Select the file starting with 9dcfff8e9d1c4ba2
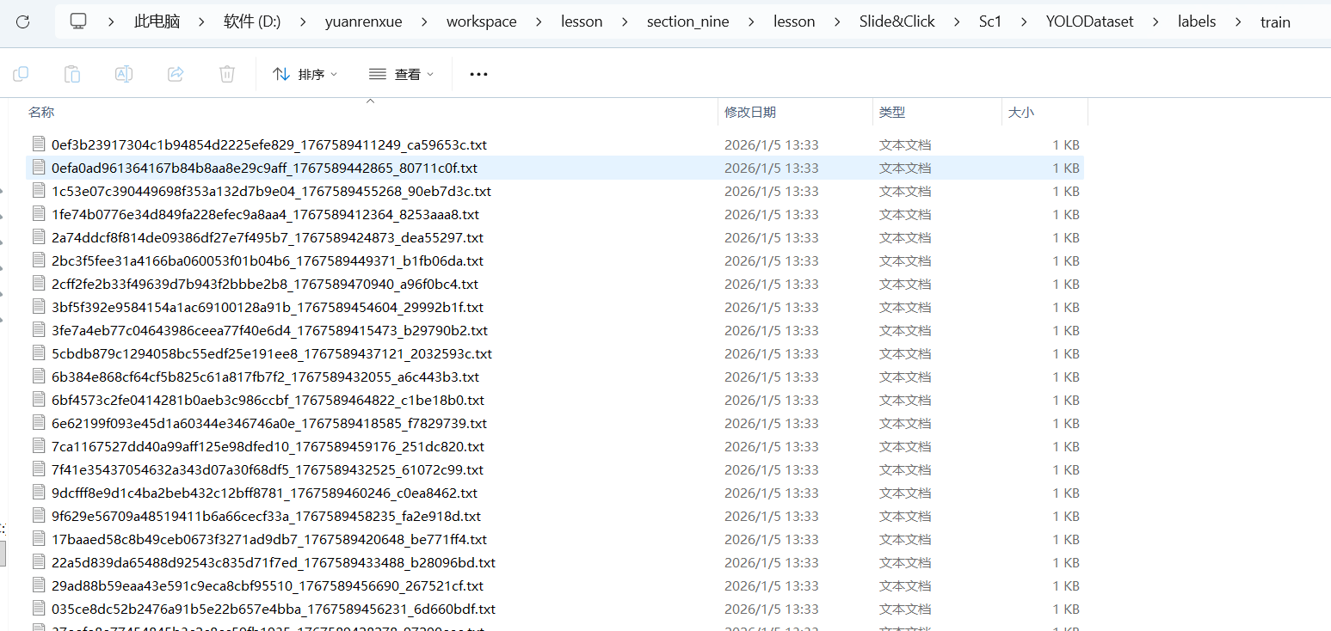This screenshot has height=631, width=1331. [264, 493]
